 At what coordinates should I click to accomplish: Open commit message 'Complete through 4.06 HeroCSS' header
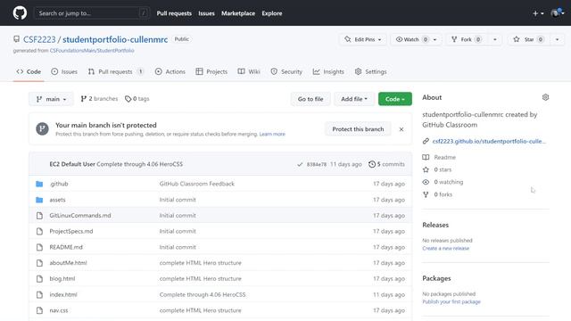pos(139,164)
